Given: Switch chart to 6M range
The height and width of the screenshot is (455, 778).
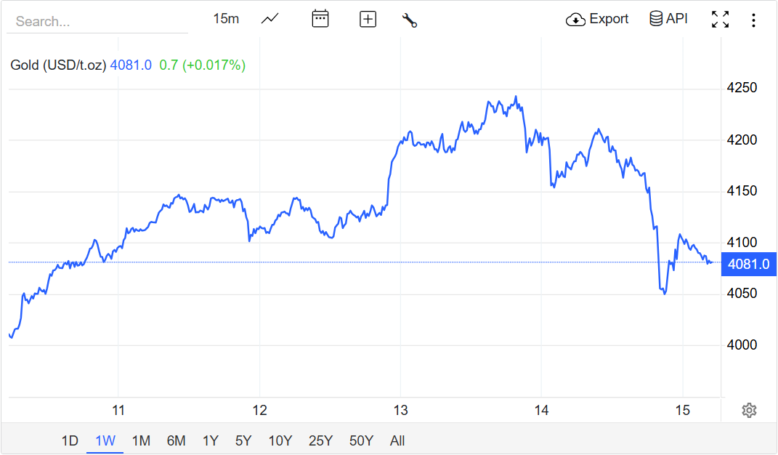Looking at the screenshot, I should click(176, 440).
